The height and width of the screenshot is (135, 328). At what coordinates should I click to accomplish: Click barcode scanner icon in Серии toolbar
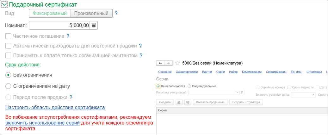pos(188,102)
